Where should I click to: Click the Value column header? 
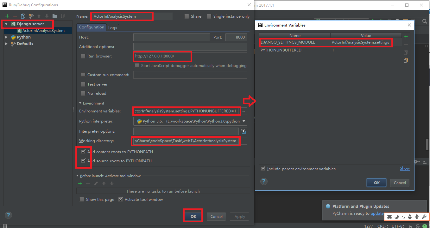click(366, 35)
